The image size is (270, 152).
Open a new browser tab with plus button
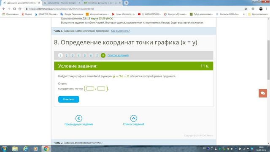[x=126, y=3]
